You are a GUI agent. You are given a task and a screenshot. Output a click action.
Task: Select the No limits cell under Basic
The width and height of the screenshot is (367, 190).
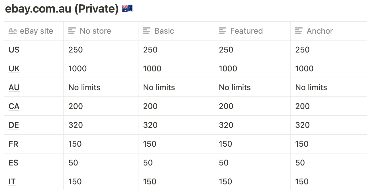coord(176,87)
